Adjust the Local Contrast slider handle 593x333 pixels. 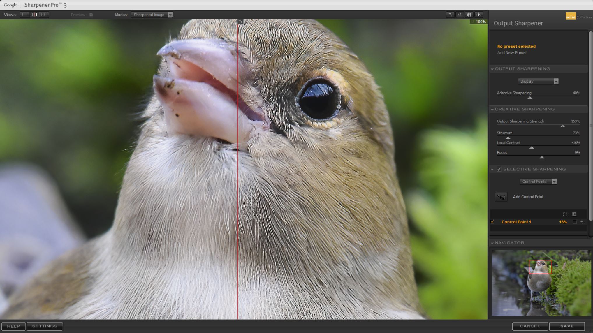pos(532,148)
